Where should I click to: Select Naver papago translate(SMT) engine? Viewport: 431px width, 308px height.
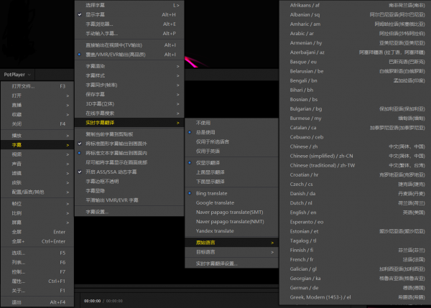click(x=232, y=212)
